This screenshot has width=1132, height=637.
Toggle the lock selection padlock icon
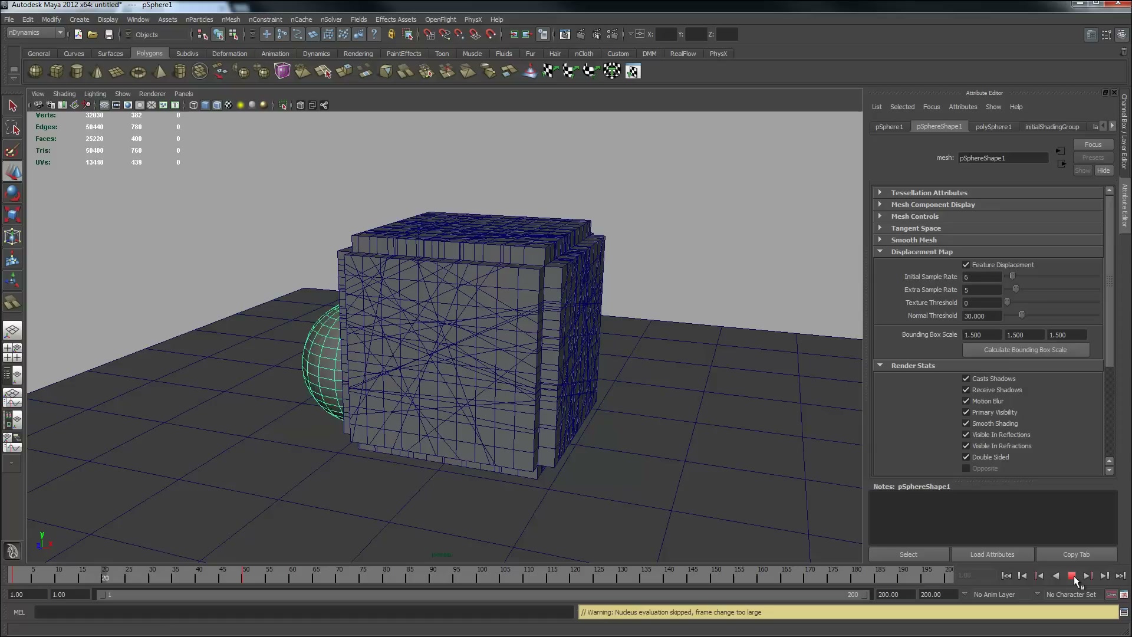coord(391,35)
